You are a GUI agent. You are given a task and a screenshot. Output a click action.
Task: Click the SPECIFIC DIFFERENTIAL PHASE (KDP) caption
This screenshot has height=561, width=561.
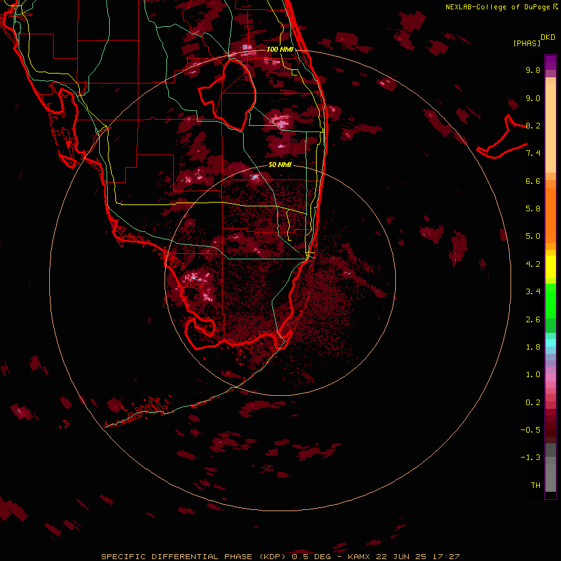193,557
